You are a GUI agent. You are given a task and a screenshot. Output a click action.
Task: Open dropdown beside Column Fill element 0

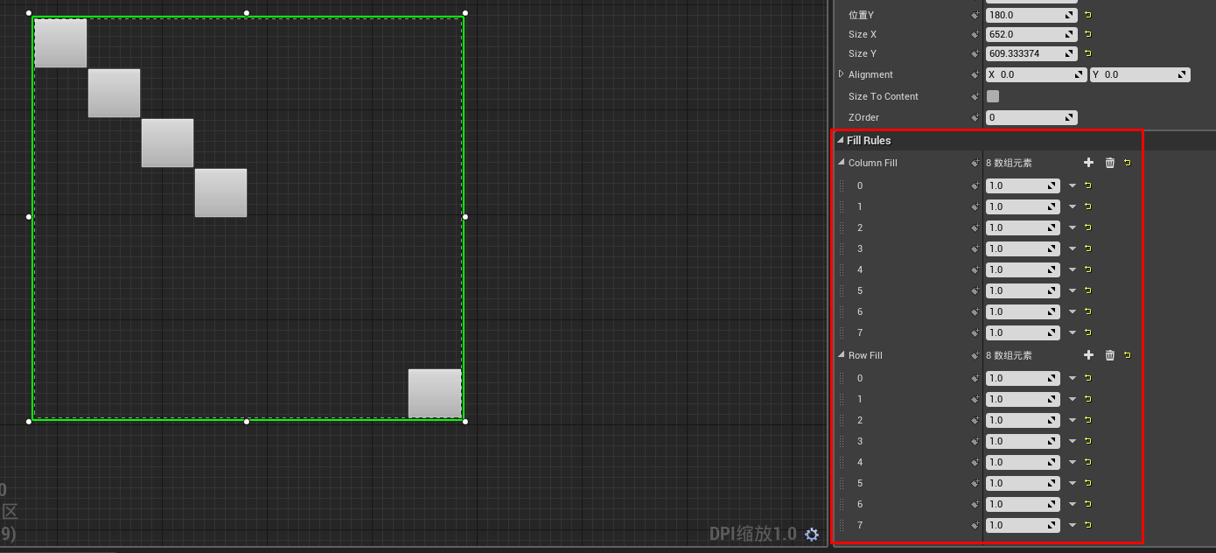pyautogui.click(x=1071, y=185)
